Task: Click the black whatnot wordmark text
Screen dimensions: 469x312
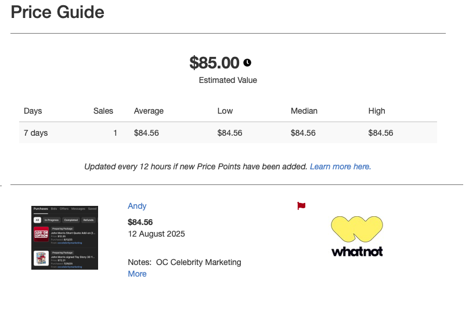Action: (357, 251)
